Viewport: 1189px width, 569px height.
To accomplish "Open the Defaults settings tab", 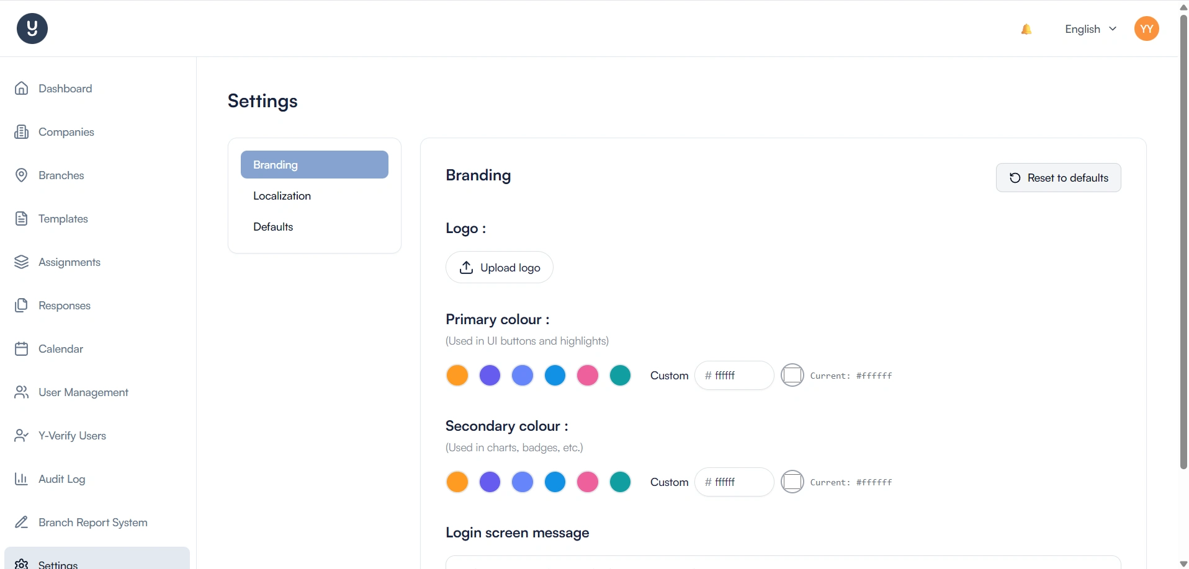I will tap(273, 227).
